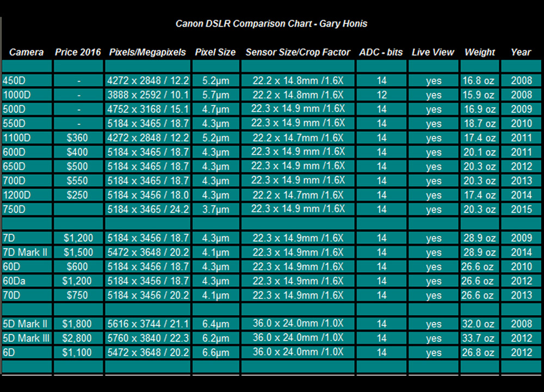
Task: Select the '4.7µm' pixel size cell
Action: 216,109
